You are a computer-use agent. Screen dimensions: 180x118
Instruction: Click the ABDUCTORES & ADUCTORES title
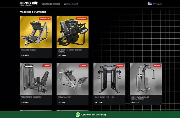click(x=31, y=97)
